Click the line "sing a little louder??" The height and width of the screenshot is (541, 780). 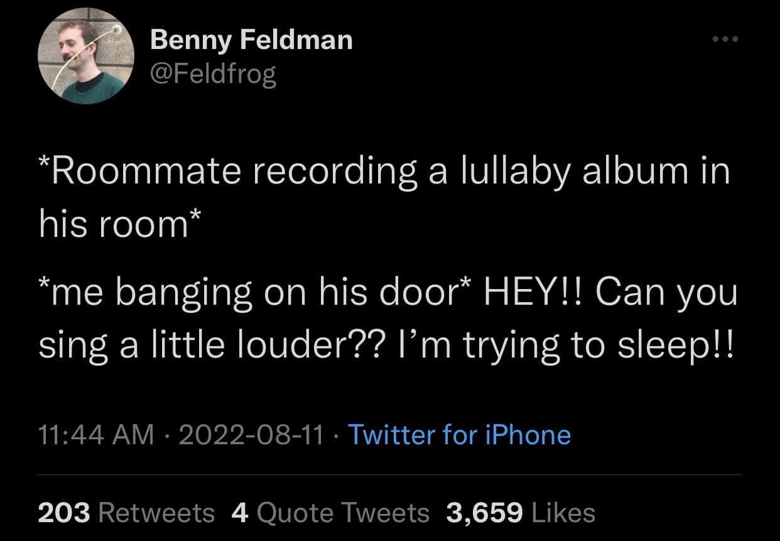click(x=206, y=344)
